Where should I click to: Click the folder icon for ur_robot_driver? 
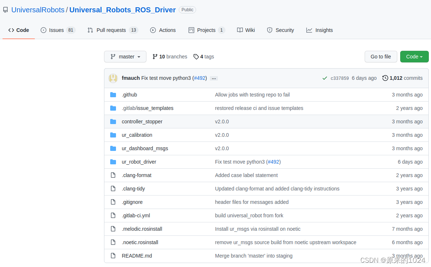(x=113, y=162)
